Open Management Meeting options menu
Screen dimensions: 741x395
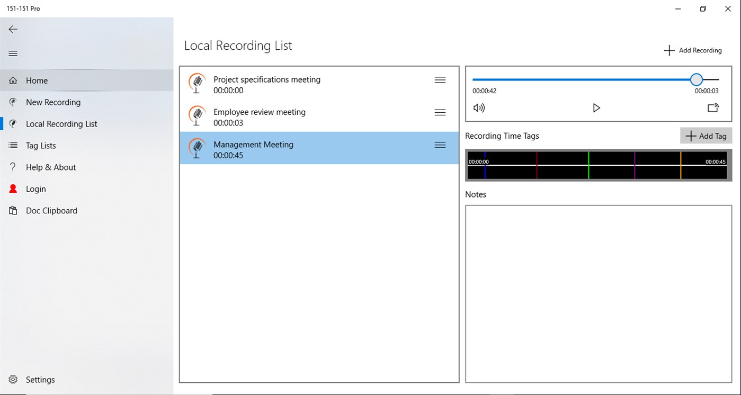[x=440, y=145]
